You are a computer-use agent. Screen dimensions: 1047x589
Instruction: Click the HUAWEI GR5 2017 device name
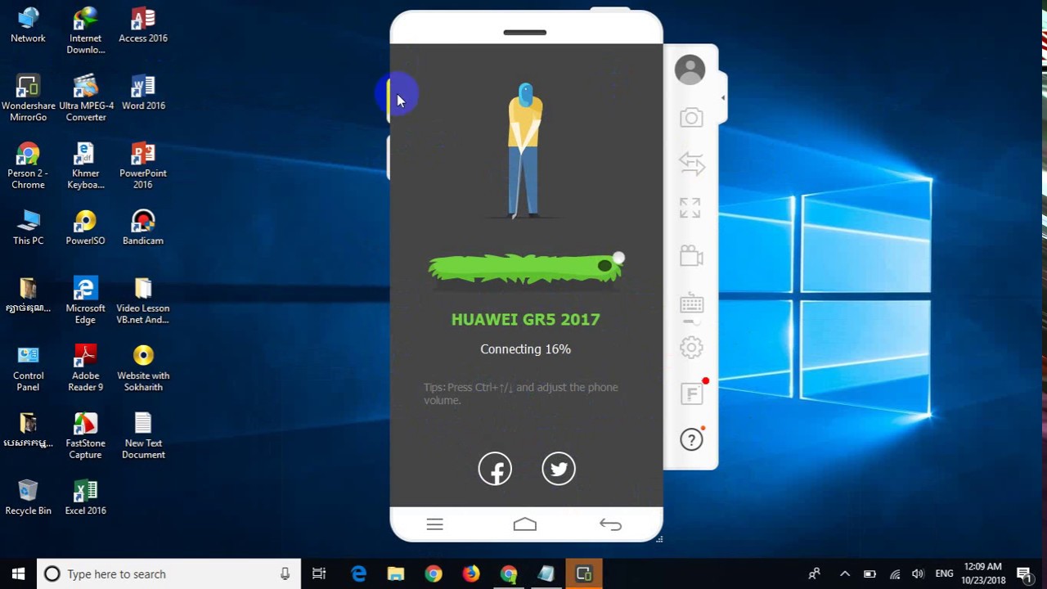point(526,320)
